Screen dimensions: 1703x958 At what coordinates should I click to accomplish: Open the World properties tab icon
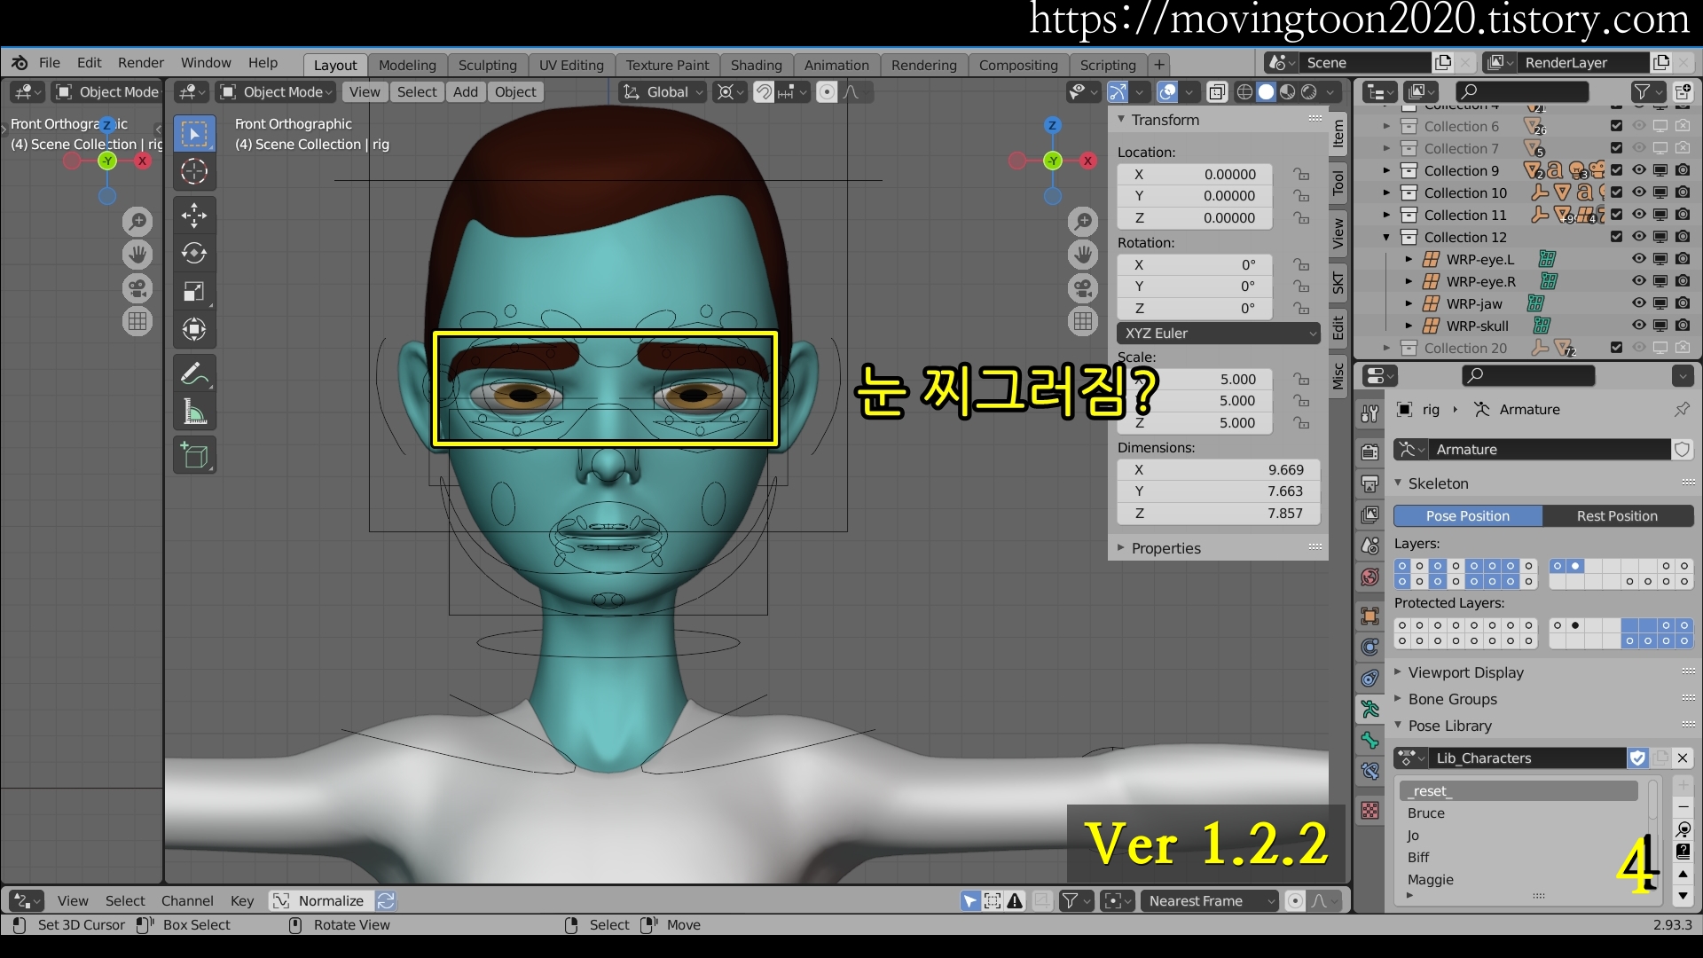point(1370,577)
